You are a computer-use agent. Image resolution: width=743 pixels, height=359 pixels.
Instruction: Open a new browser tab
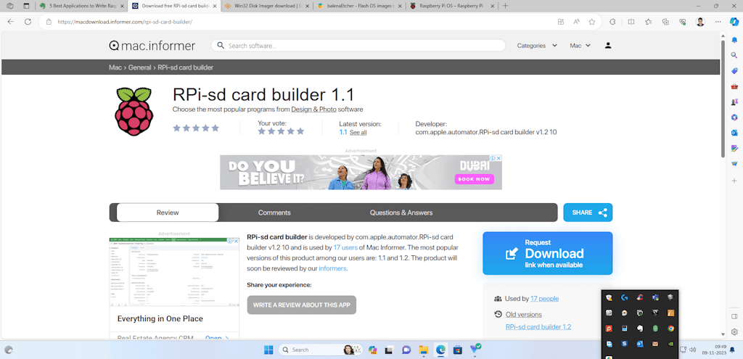tap(505, 6)
